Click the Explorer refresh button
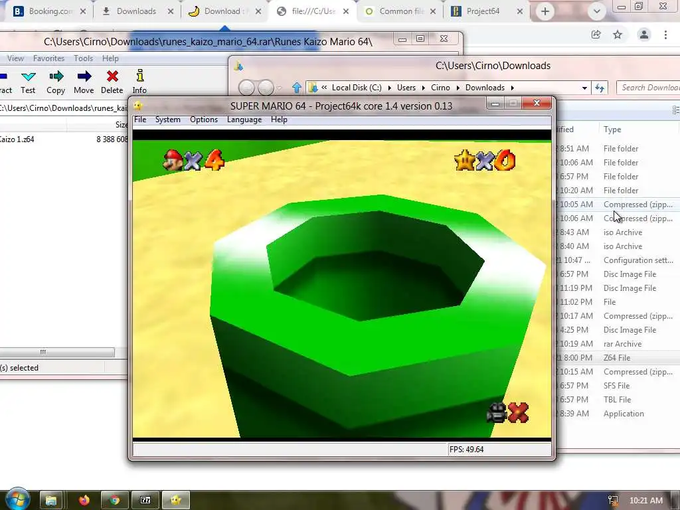Screen dimensions: 680x510 pyautogui.click(x=600, y=88)
